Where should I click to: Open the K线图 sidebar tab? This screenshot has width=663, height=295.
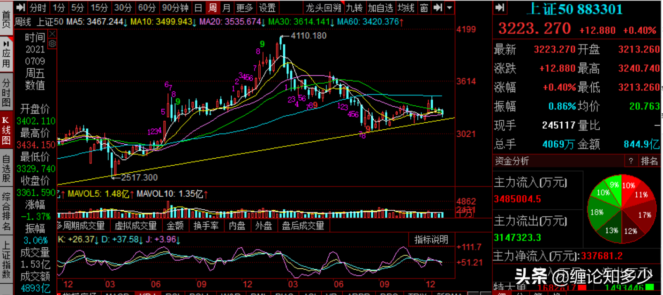[6, 131]
